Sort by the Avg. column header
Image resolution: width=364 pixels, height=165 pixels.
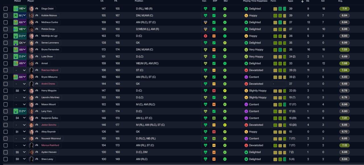tap(340, 1)
